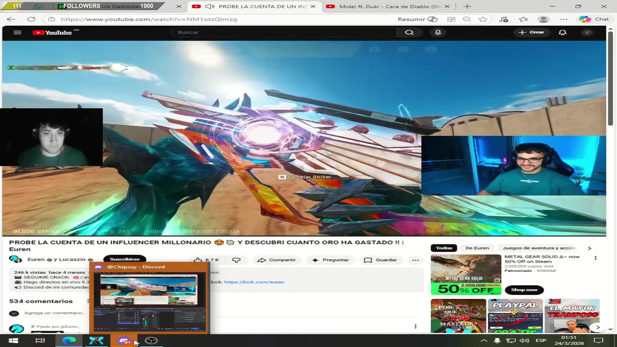Show more filter chips with right arrow
617x347 pixels.
pyautogui.click(x=589, y=248)
